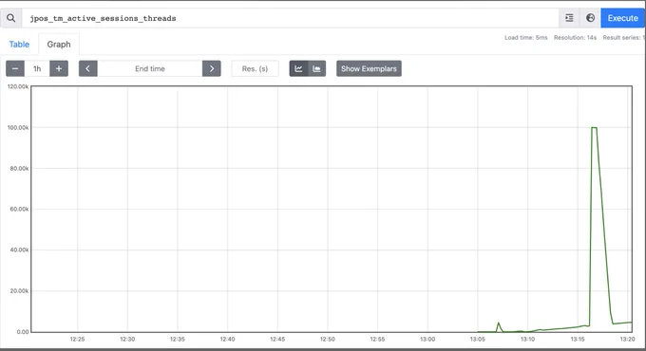Viewport: 646px width, 351px height.
Task: Switch to stacked area chart mode
Action: (316, 68)
